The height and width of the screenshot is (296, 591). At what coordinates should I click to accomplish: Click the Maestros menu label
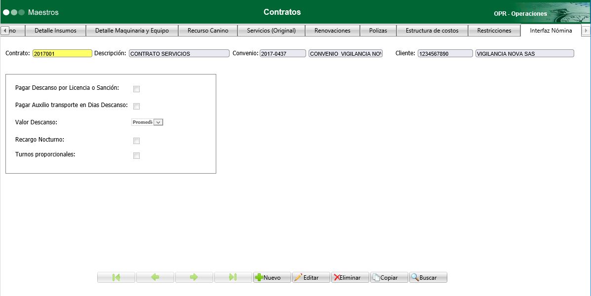click(x=43, y=12)
